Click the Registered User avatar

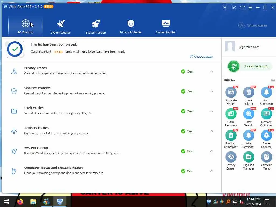(230, 46)
